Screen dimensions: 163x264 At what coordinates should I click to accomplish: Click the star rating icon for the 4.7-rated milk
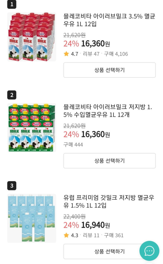point(66,54)
